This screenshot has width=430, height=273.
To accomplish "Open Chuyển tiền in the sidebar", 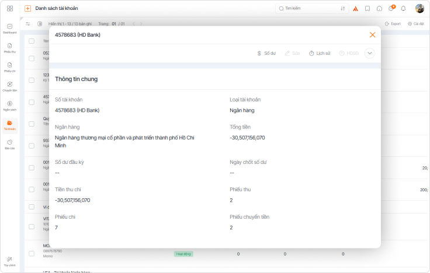I will point(10,86).
